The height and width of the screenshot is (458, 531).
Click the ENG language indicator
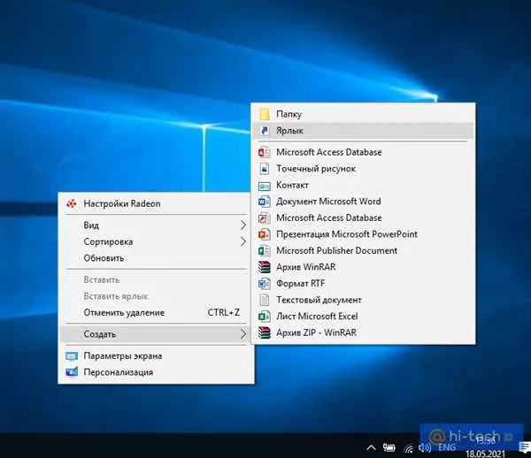click(447, 448)
